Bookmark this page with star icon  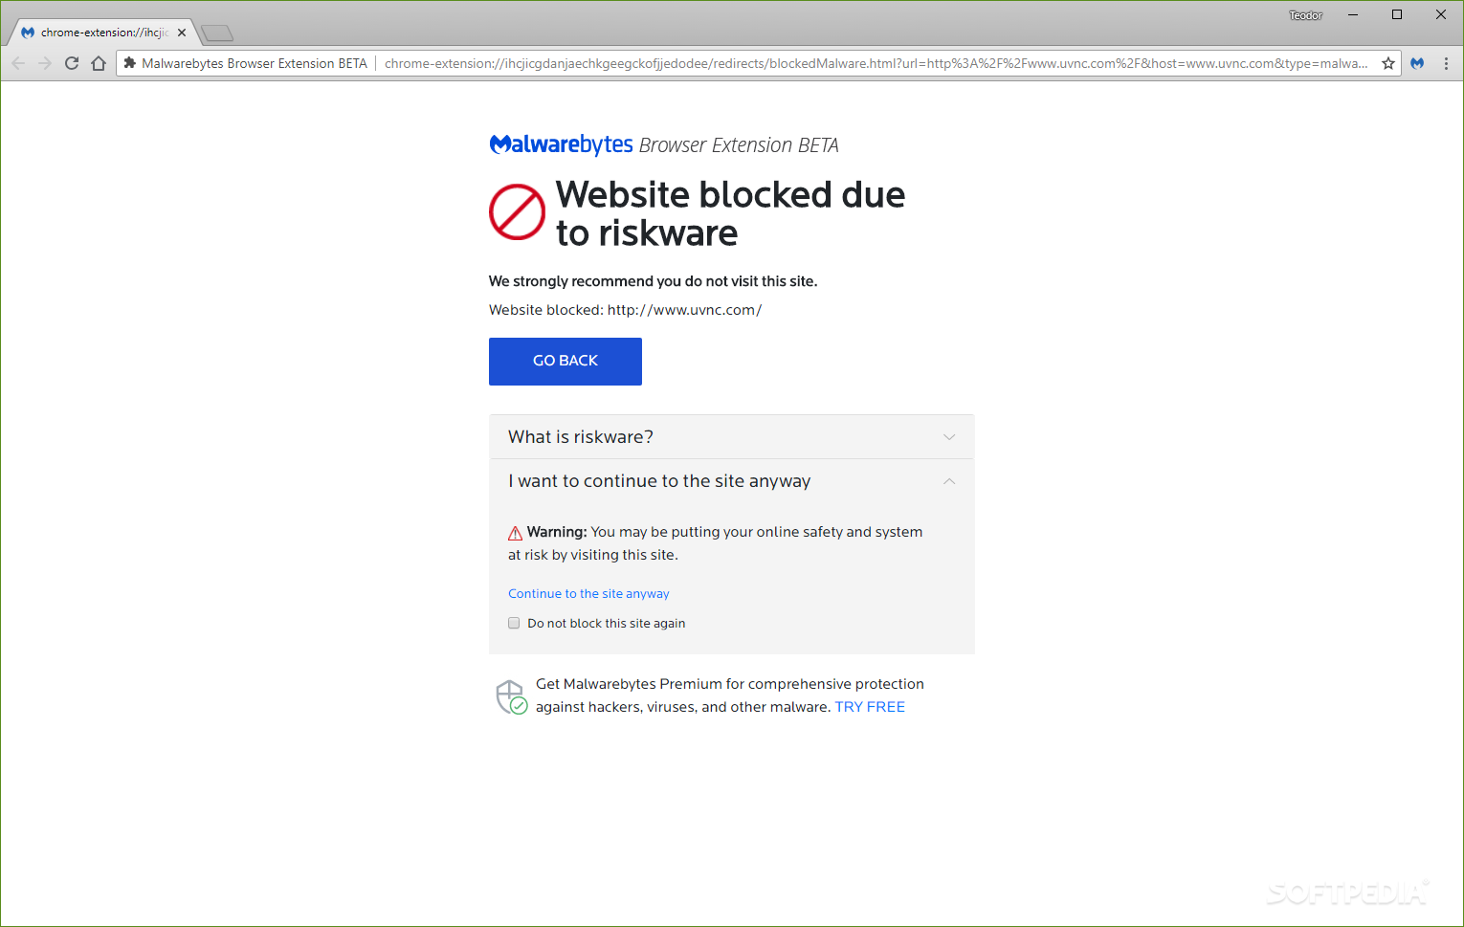(1387, 63)
